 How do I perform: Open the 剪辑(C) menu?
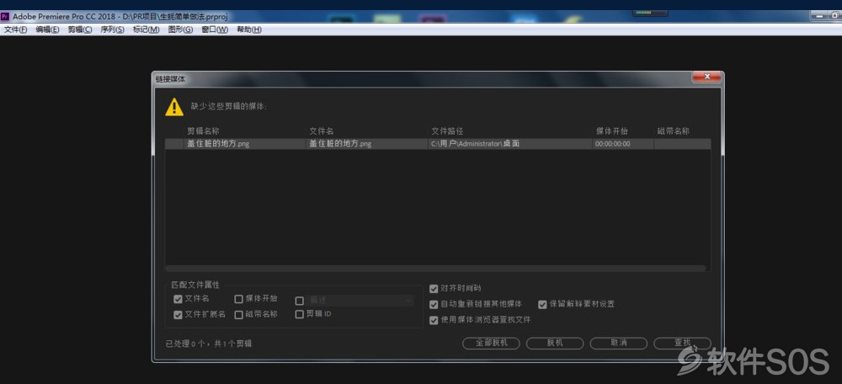tap(80, 29)
